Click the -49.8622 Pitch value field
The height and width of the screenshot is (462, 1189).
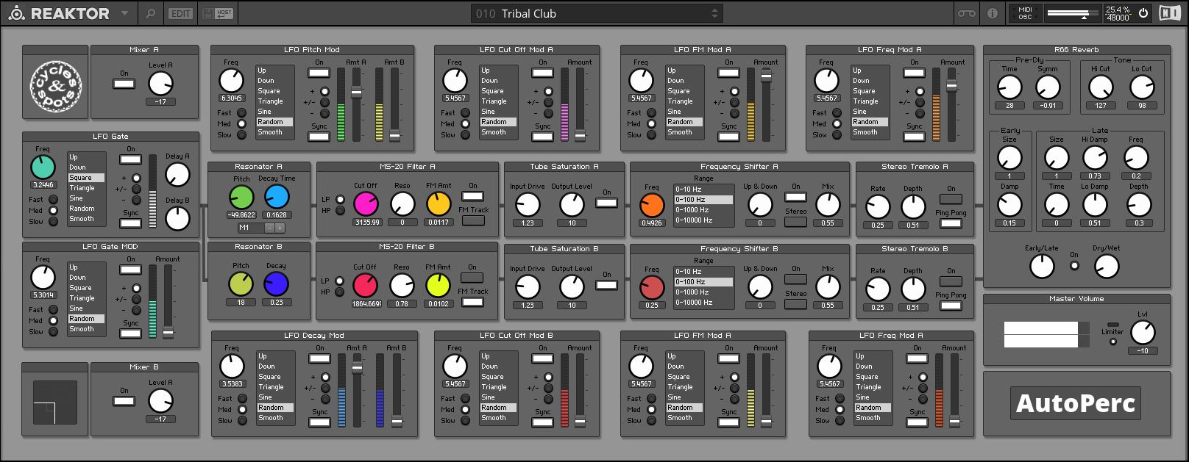tap(241, 215)
